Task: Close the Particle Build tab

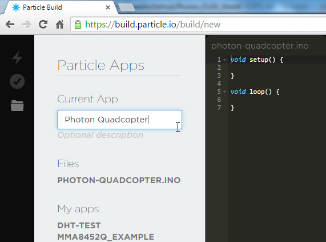Action: click(x=108, y=7)
